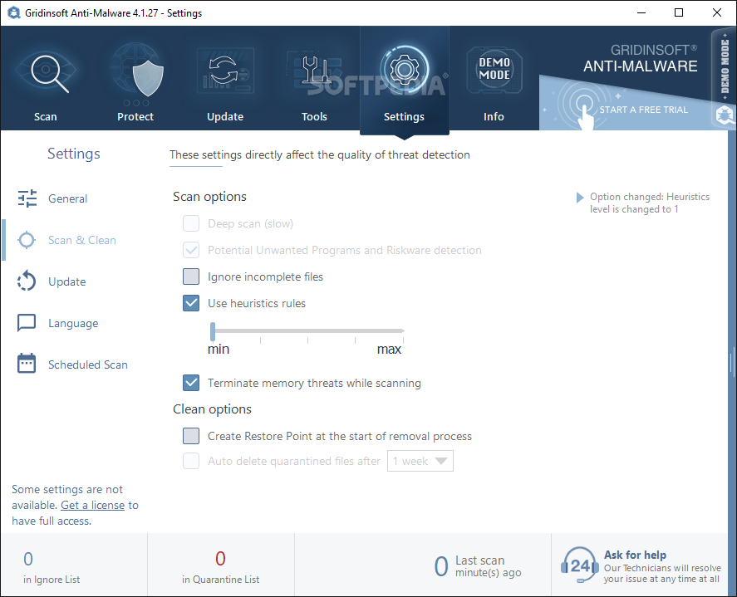This screenshot has width=737, height=597.
Task: Click Option changed Heuristics level message
Action: (650, 203)
